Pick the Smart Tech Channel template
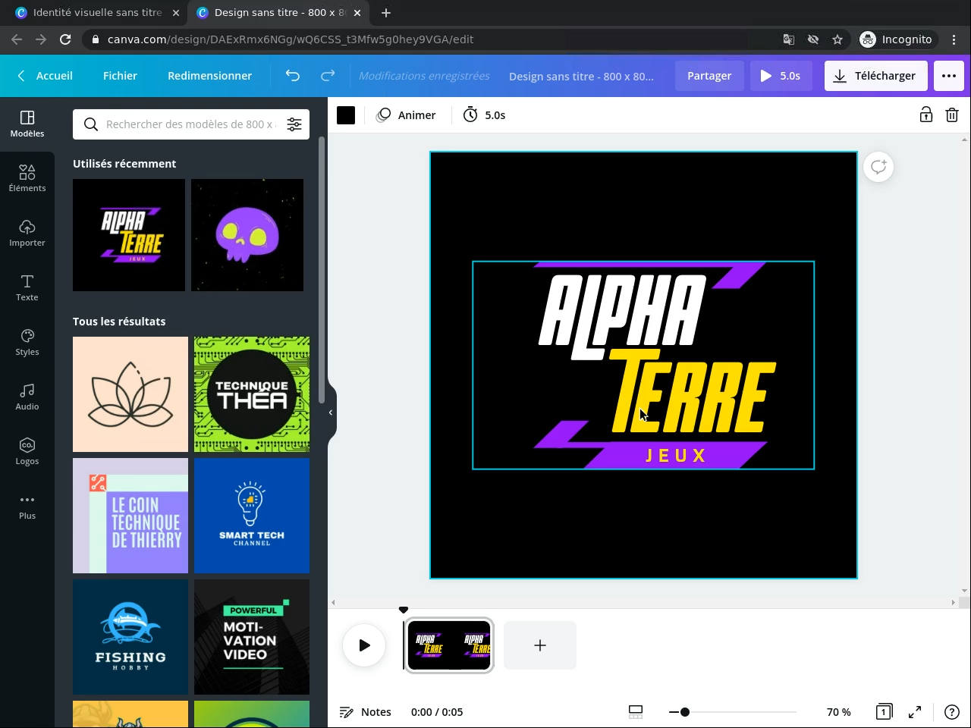Screen dimensions: 971x728 click(252, 516)
